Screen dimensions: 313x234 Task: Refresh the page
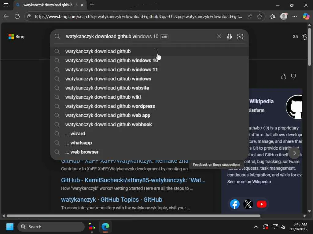click(17, 16)
